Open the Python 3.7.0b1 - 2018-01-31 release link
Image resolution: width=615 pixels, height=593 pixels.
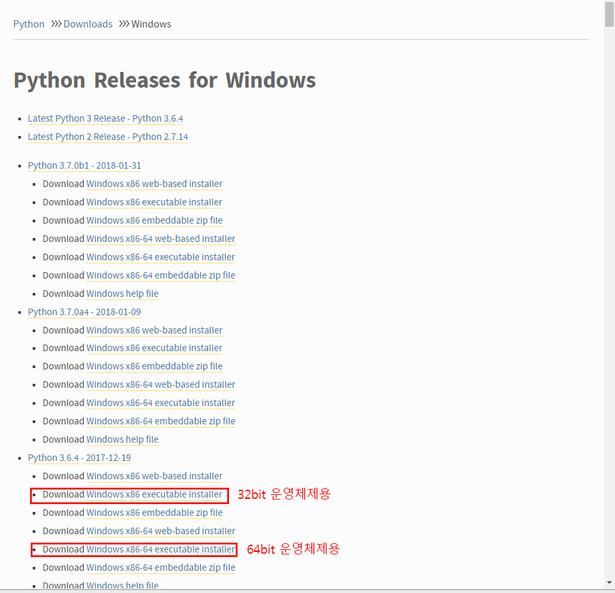pos(84,165)
